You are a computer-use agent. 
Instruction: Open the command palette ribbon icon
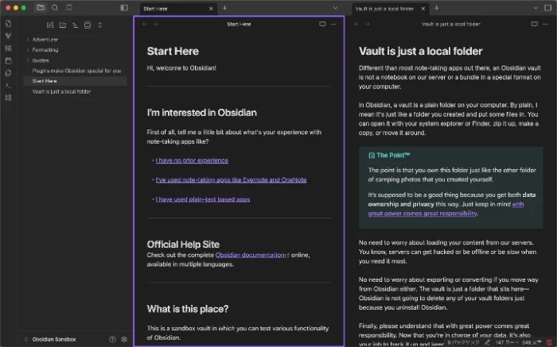[8, 84]
